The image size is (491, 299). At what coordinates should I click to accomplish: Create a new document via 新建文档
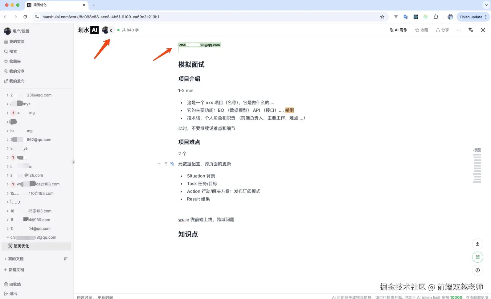pos(14,270)
